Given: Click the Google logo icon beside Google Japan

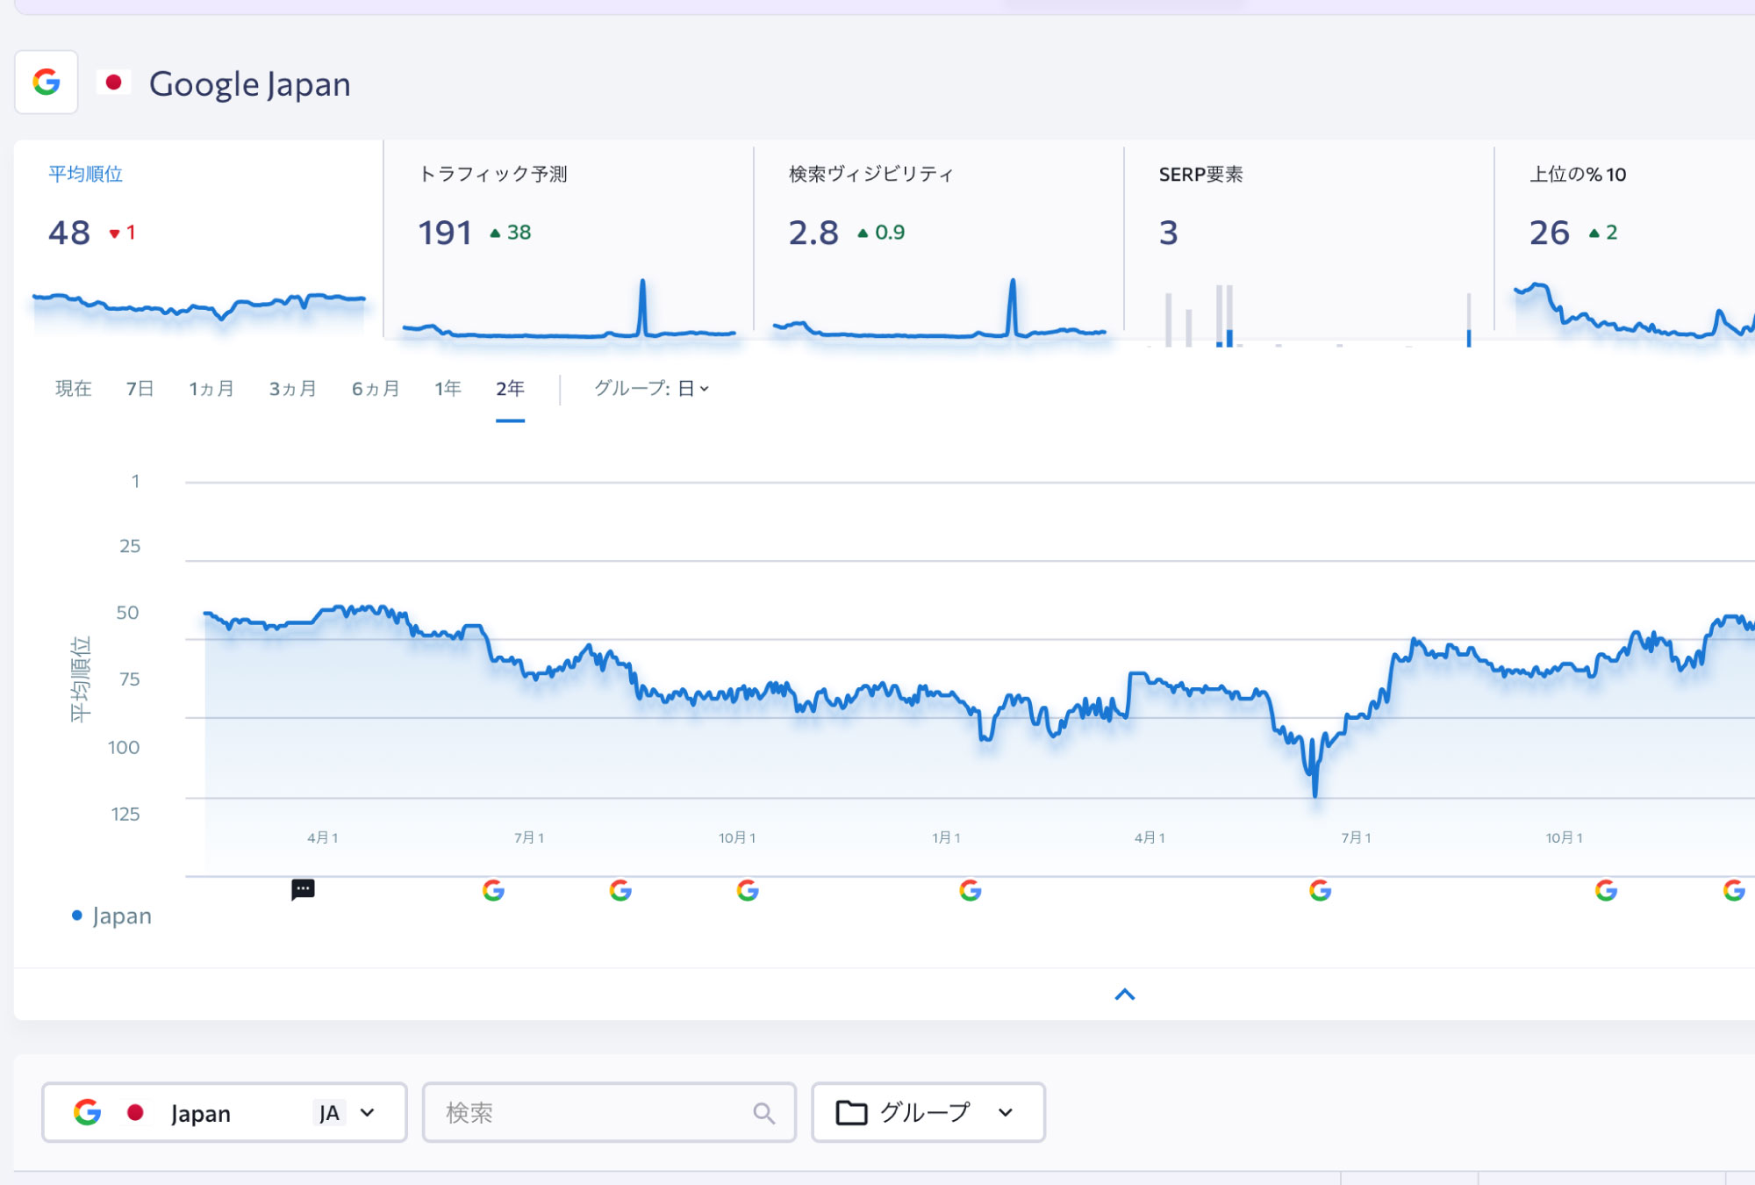Looking at the screenshot, I should click(x=47, y=83).
